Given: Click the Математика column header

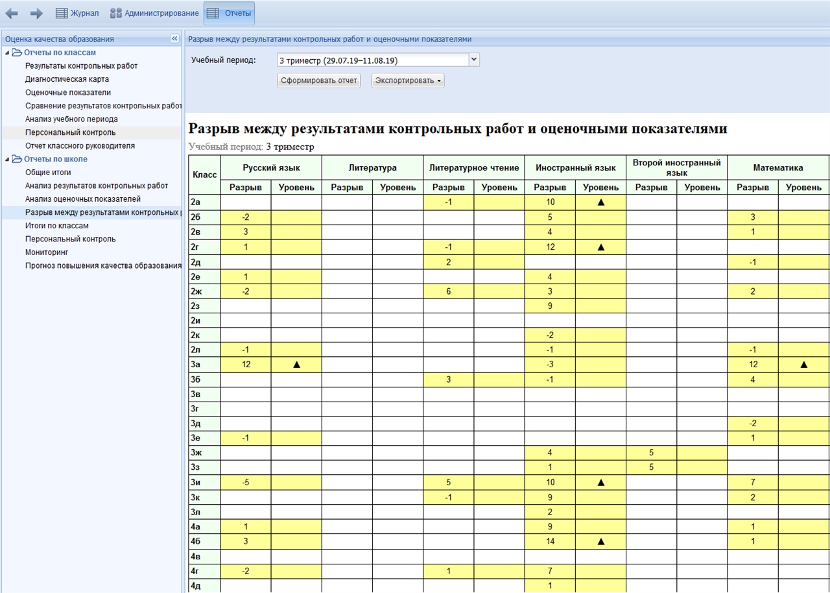Looking at the screenshot, I should point(778,167).
